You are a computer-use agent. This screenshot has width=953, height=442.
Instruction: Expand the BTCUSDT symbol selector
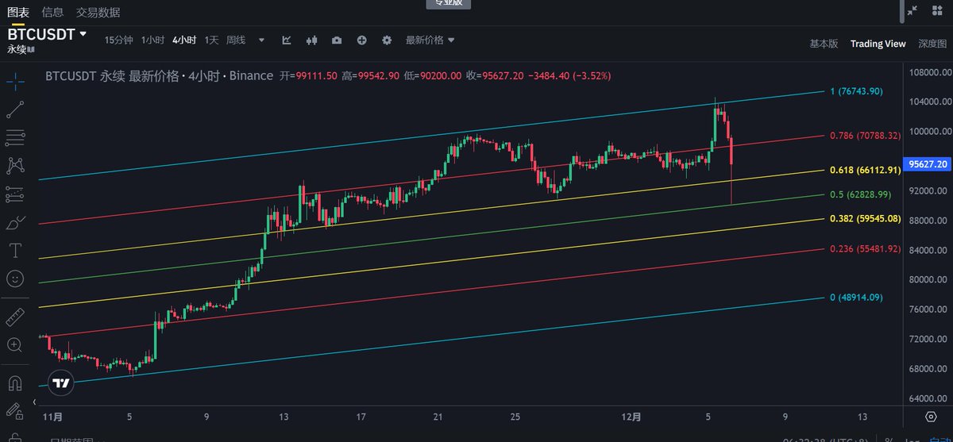82,34
